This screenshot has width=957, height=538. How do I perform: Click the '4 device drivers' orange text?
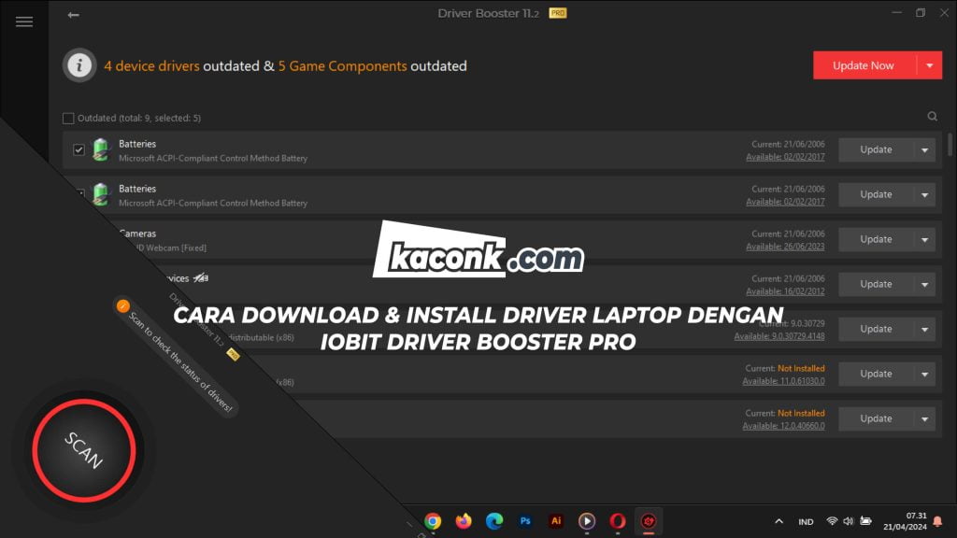point(151,66)
